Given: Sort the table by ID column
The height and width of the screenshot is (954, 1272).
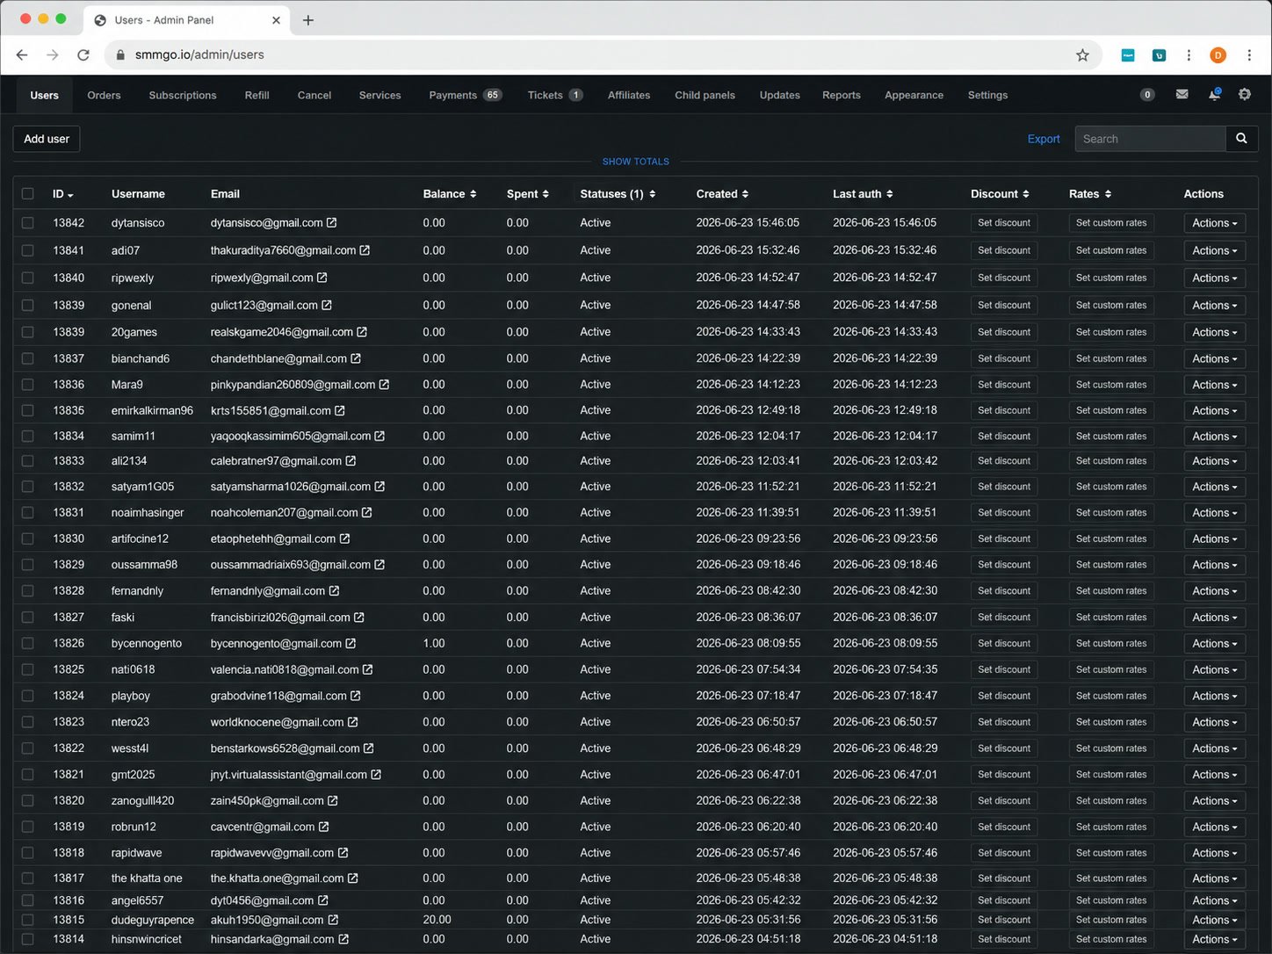Looking at the screenshot, I should point(62,194).
